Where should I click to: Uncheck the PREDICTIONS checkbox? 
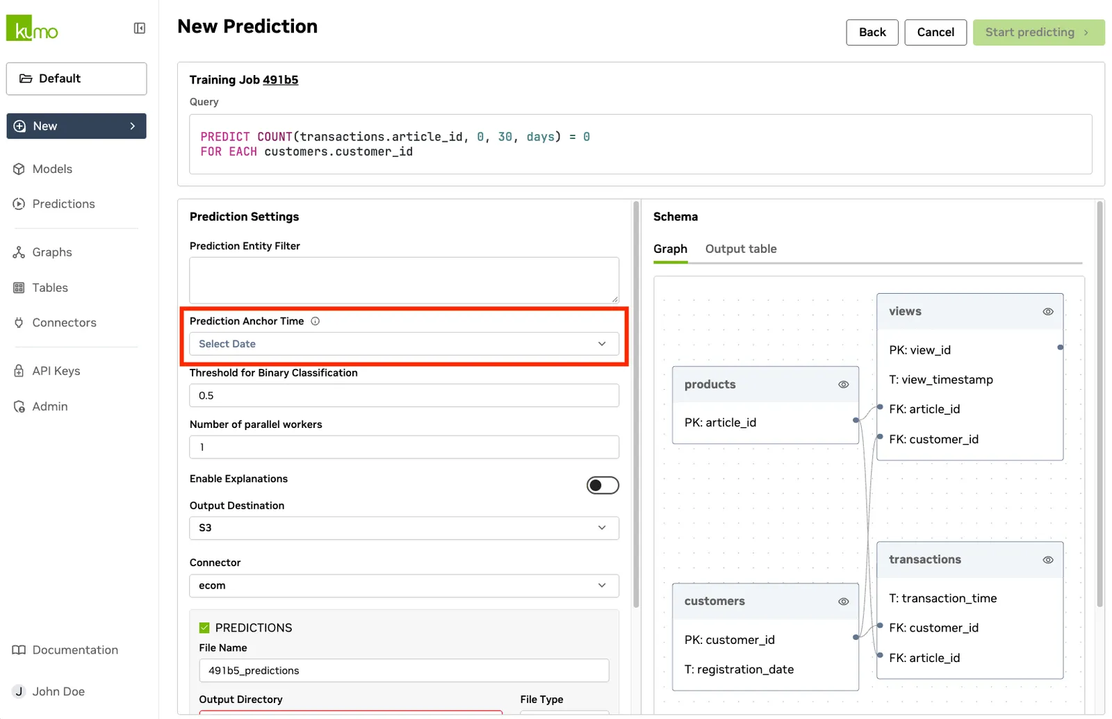(204, 628)
